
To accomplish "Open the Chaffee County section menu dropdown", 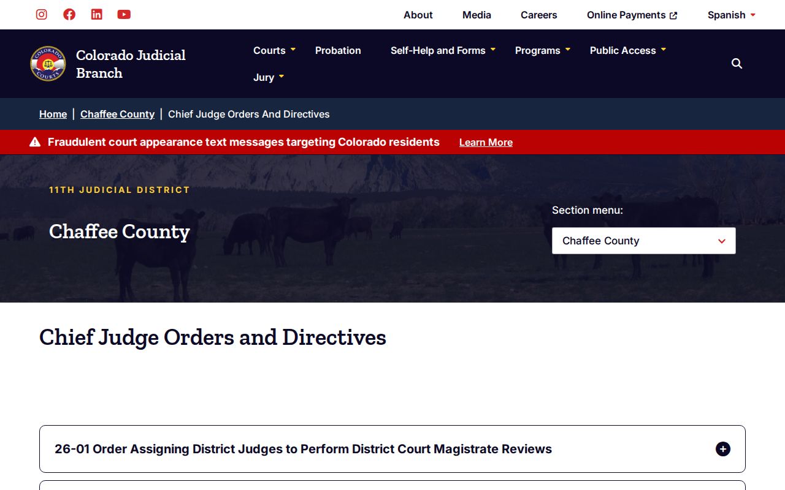I will pyautogui.click(x=644, y=241).
